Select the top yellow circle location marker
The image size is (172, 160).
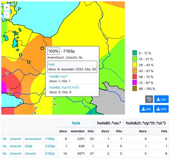point(42,48)
